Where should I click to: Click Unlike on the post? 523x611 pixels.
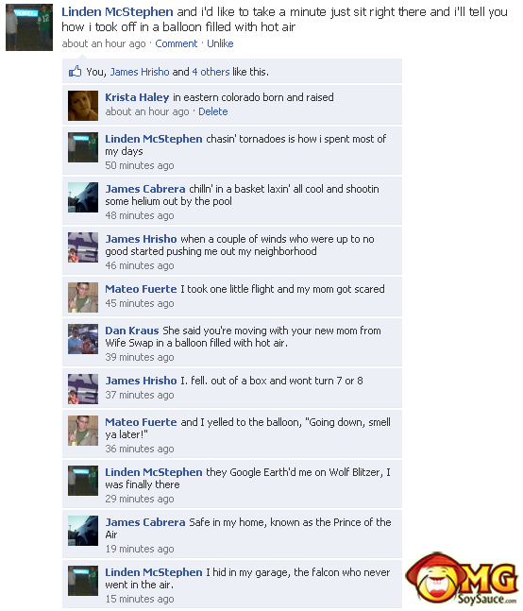coord(220,43)
